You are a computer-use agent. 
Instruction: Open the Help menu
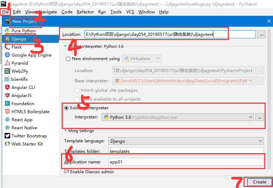(164, 12)
